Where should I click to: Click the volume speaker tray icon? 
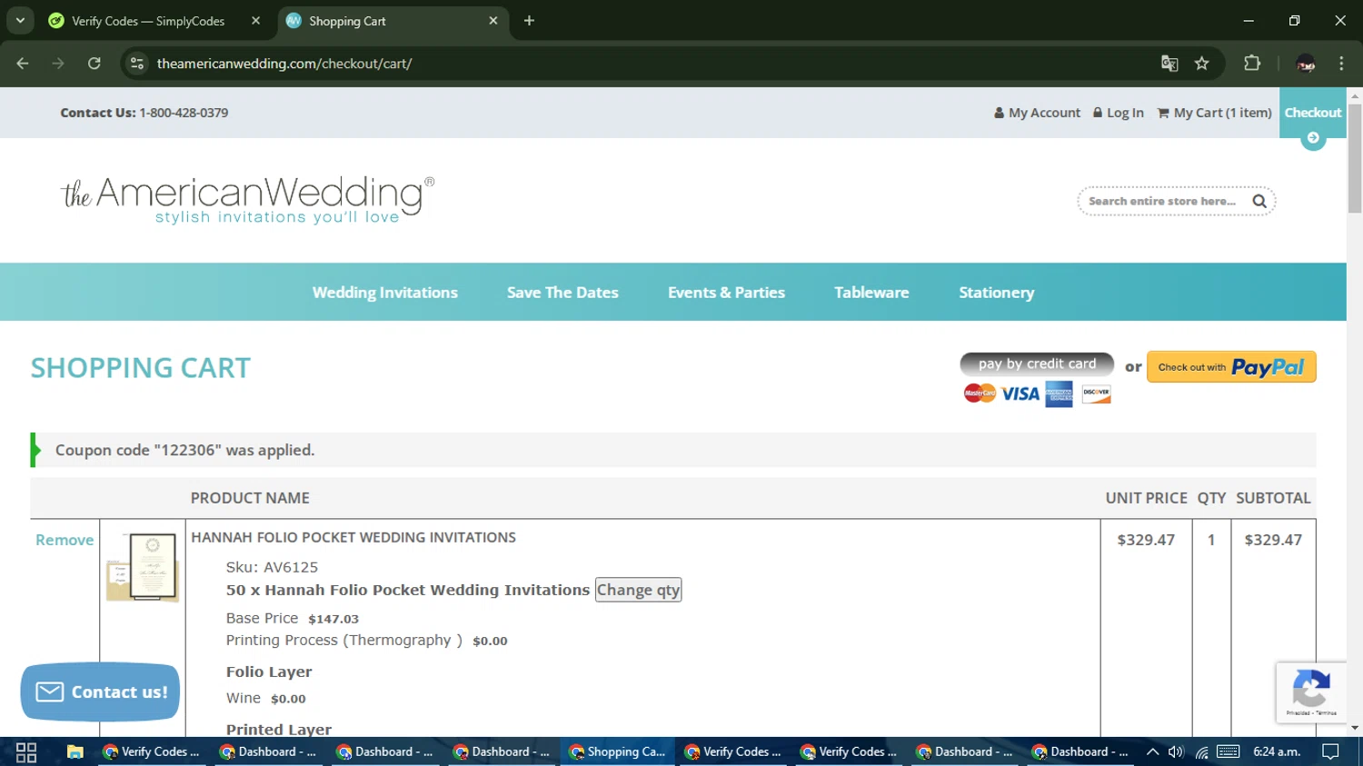click(x=1176, y=751)
